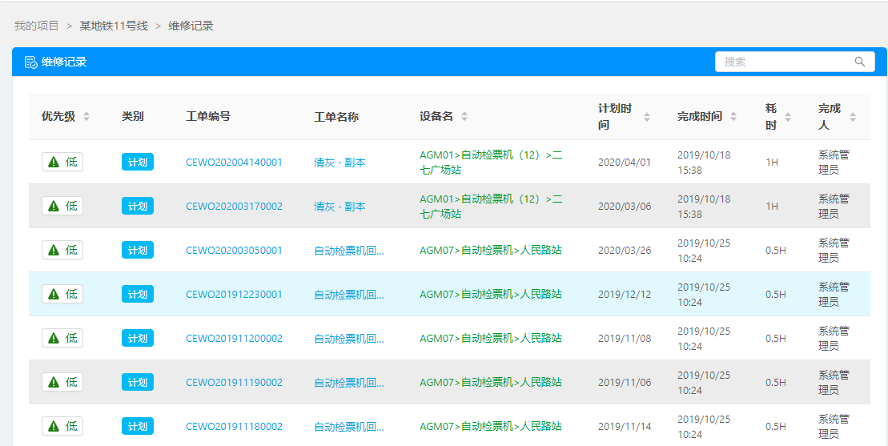Open work order CEWO201911200002
The height and width of the screenshot is (446, 888).
point(234,338)
